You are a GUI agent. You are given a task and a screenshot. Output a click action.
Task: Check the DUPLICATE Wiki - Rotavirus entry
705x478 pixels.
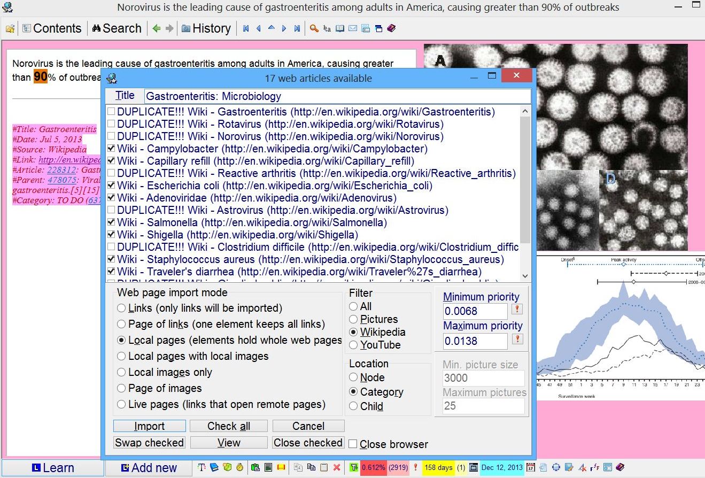point(111,124)
